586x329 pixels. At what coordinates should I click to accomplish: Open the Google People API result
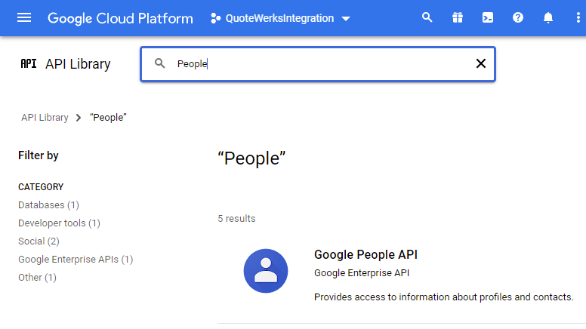point(365,255)
